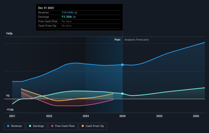209x133 pixels.
Task: Click the teal Earnings legend dot
Action: click(30, 126)
